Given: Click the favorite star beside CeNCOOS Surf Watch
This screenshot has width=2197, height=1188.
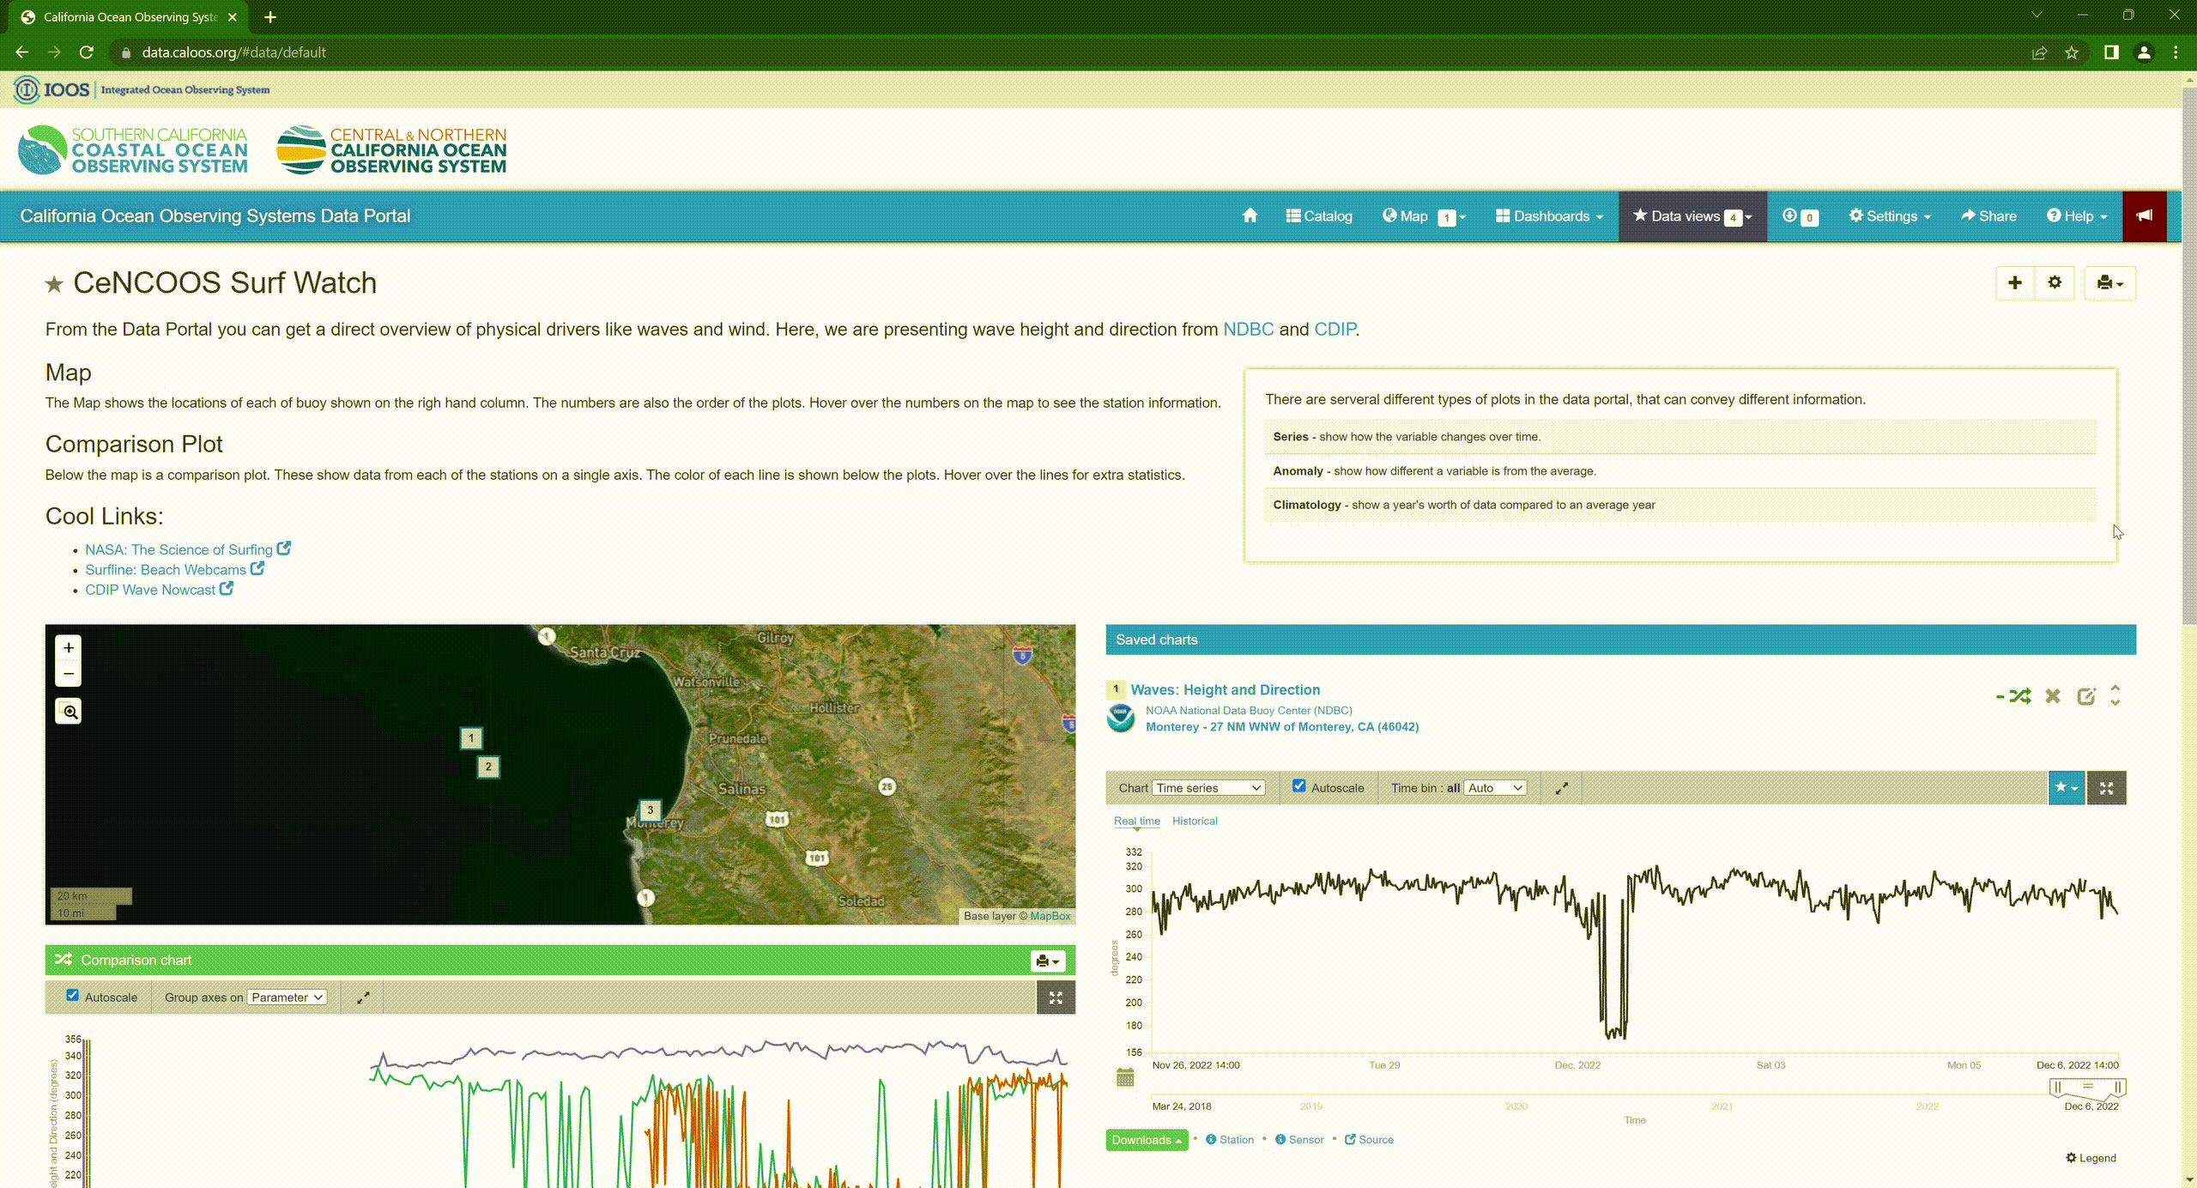Looking at the screenshot, I should [54, 284].
